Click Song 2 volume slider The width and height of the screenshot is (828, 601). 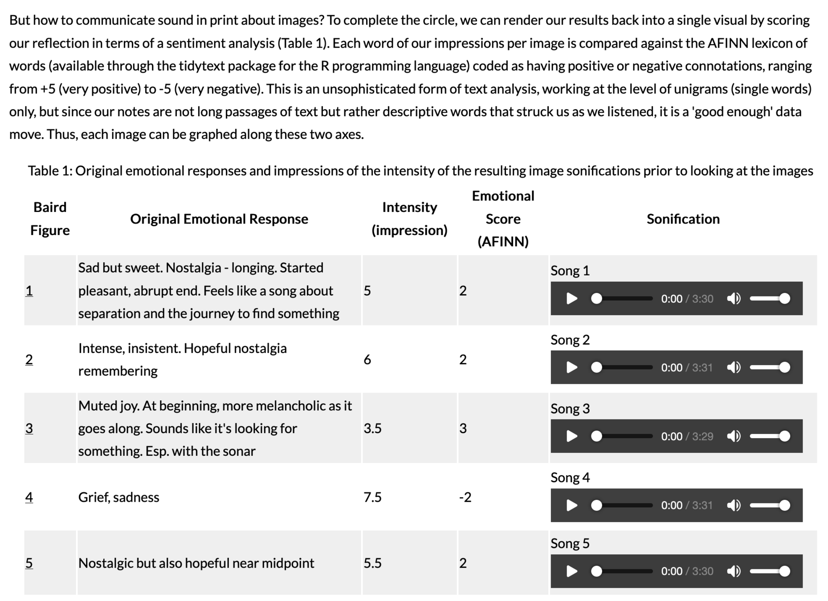770,367
